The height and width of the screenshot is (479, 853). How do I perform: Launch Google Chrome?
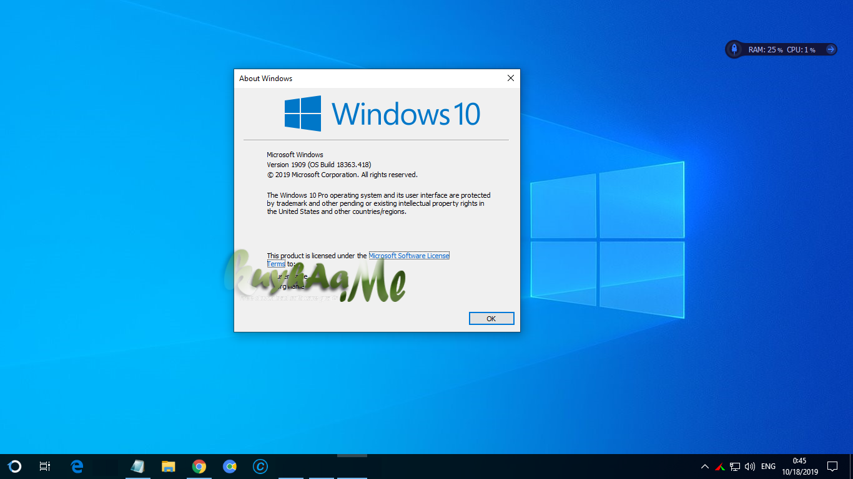[x=199, y=466]
